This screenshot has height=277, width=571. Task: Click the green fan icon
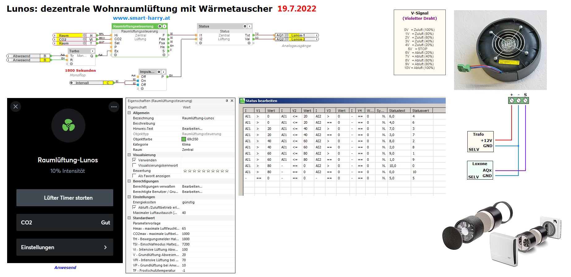tap(68, 125)
